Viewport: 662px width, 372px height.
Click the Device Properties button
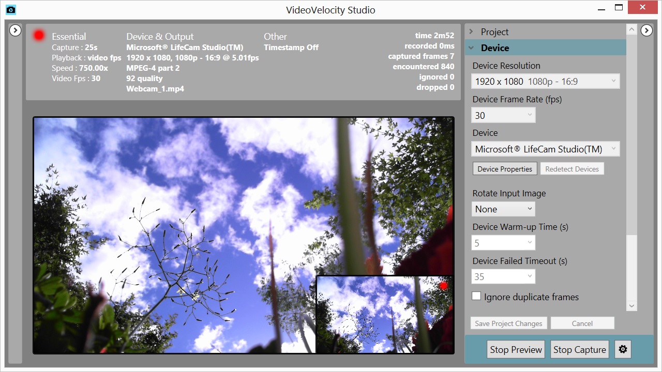(x=505, y=169)
